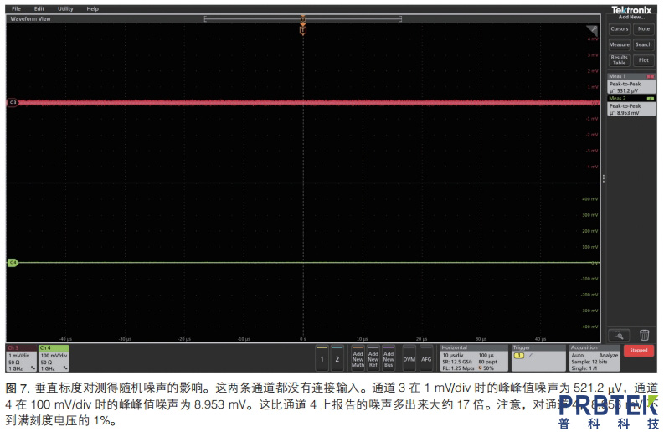
Task: Open the Utility menu
Action: pos(65,8)
